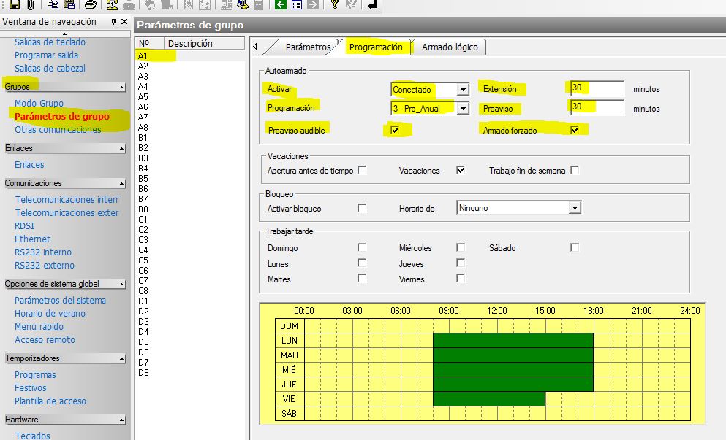726x440 pixels.
Task: Open Salidas de teclado in navigation
Action: tap(50, 42)
